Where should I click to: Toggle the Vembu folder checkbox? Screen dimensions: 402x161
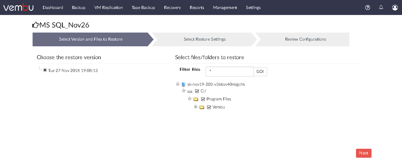(209, 107)
